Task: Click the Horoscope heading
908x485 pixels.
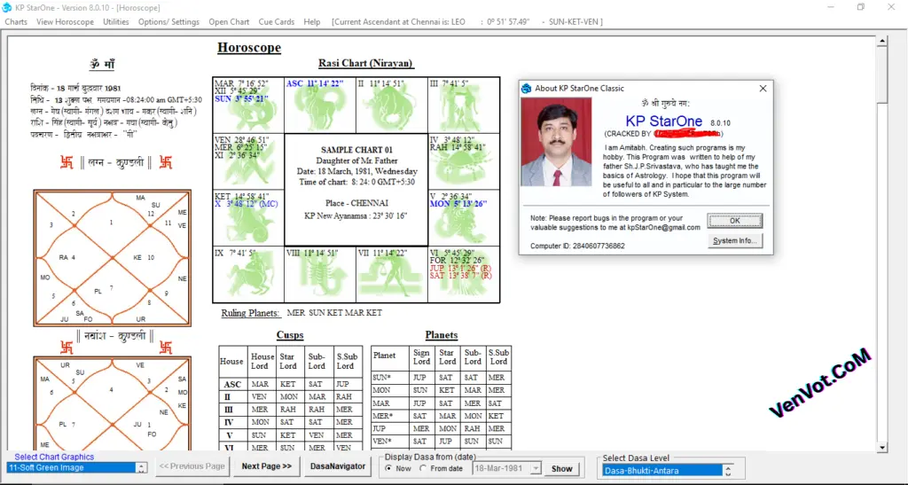Action: pos(249,48)
